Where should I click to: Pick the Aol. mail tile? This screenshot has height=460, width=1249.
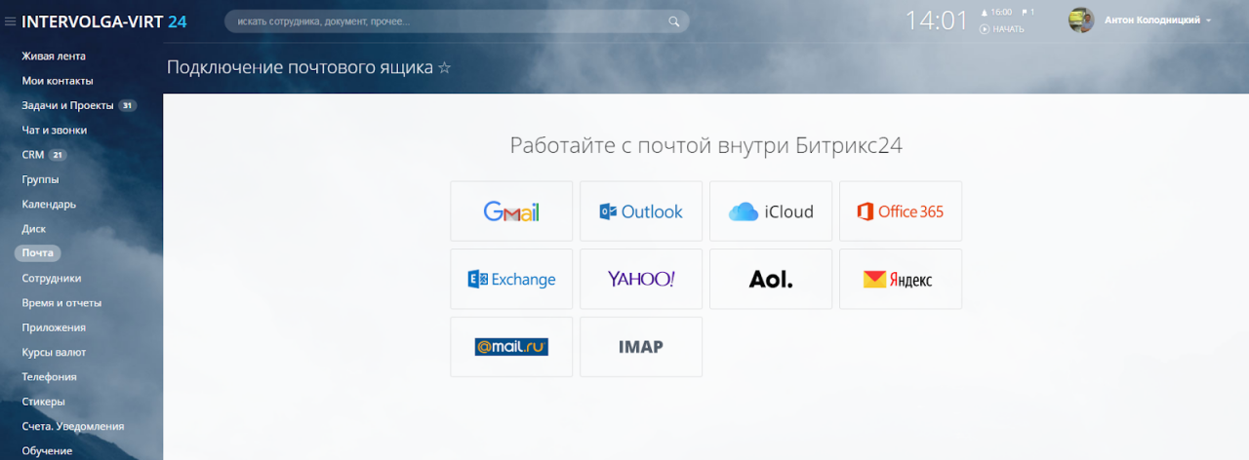(771, 280)
